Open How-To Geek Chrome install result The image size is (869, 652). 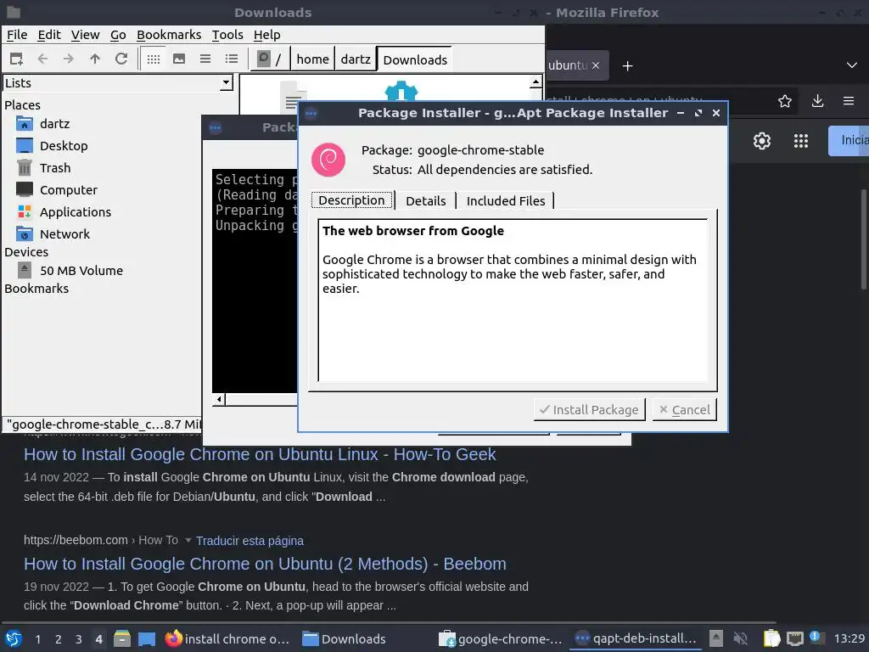260,454
